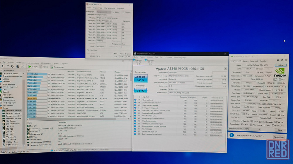Viewport: 293px width, 164px height.
Task: Toggle the Vulkan checkbox in GPU-Z
Action: click(242, 124)
